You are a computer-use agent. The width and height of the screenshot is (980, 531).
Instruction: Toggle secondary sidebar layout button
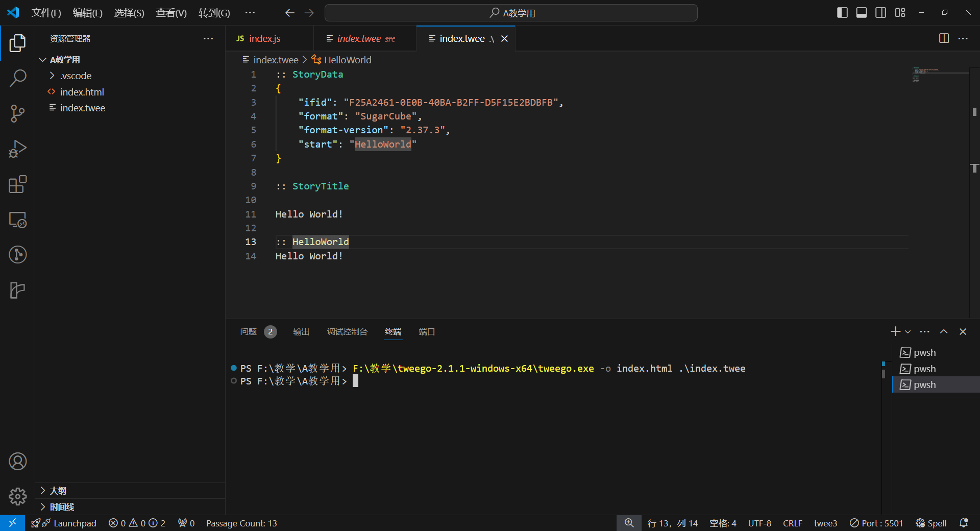(x=881, y=13)
